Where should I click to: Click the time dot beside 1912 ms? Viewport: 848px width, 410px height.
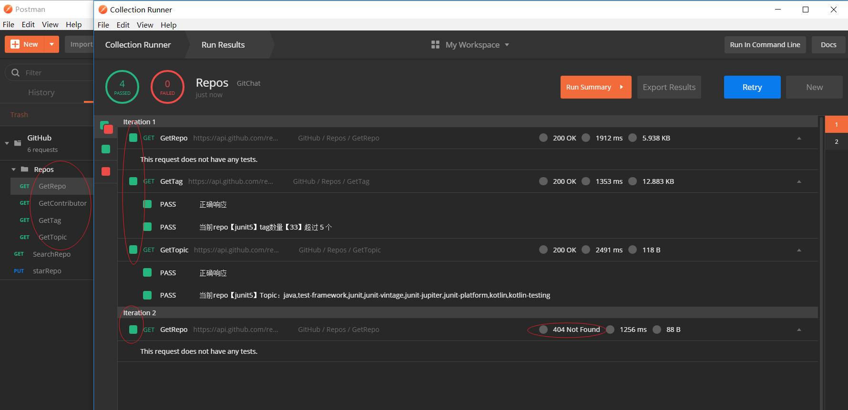click(x=586, y=138)
